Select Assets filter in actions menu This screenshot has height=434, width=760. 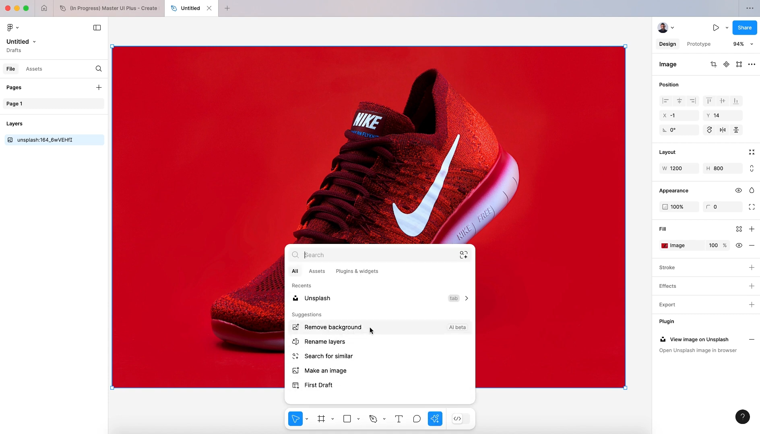(317, 271)
